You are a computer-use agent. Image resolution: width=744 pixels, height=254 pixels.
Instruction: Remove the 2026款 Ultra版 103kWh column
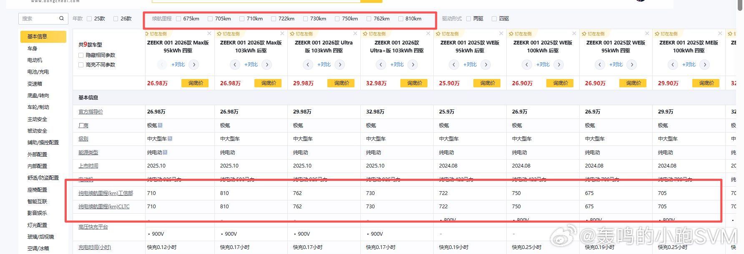coord(355,33)
